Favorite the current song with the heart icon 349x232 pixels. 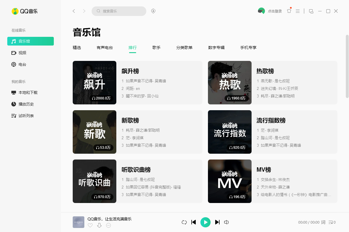90,225
